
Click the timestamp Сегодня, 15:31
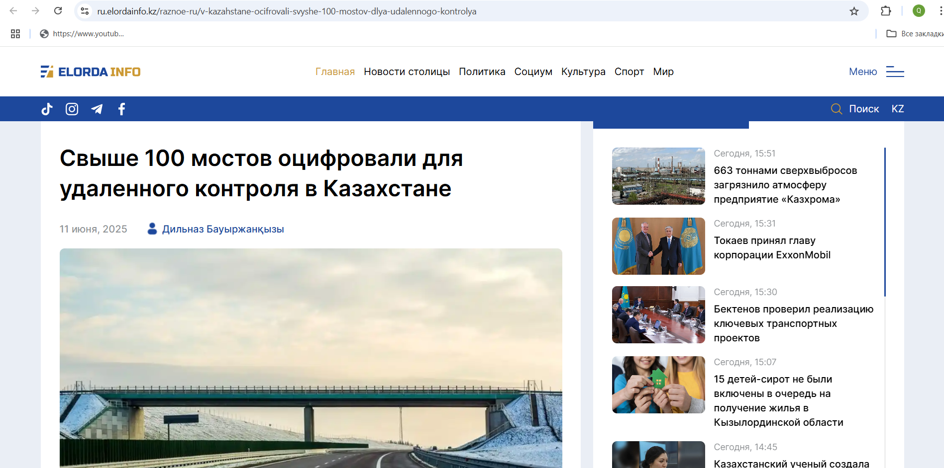click(x=744, y=224)
